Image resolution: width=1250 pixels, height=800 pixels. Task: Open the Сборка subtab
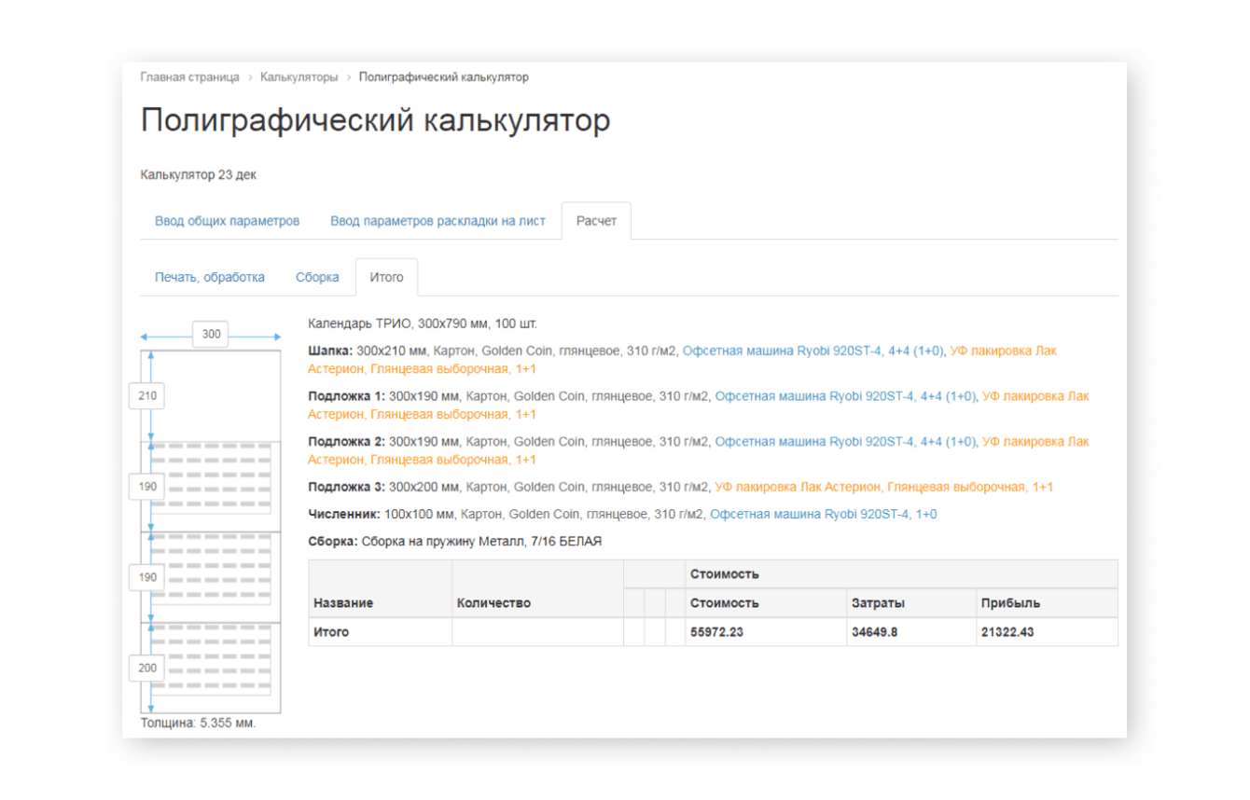(317, 278)
